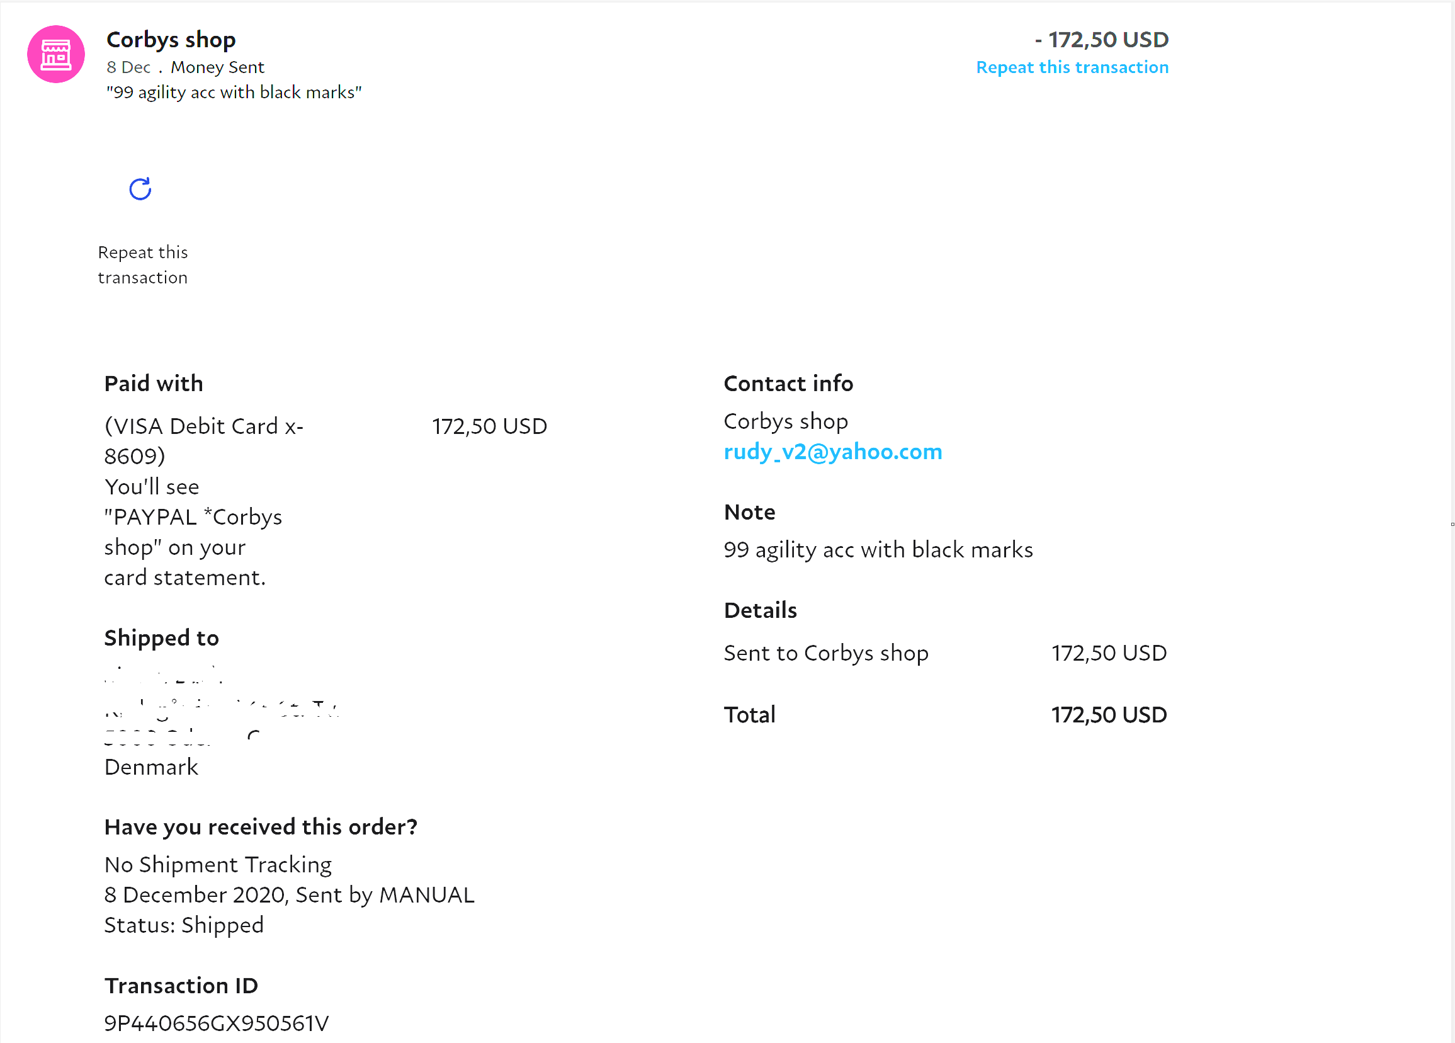Click the Shipped to heading

tap(161, 638)
